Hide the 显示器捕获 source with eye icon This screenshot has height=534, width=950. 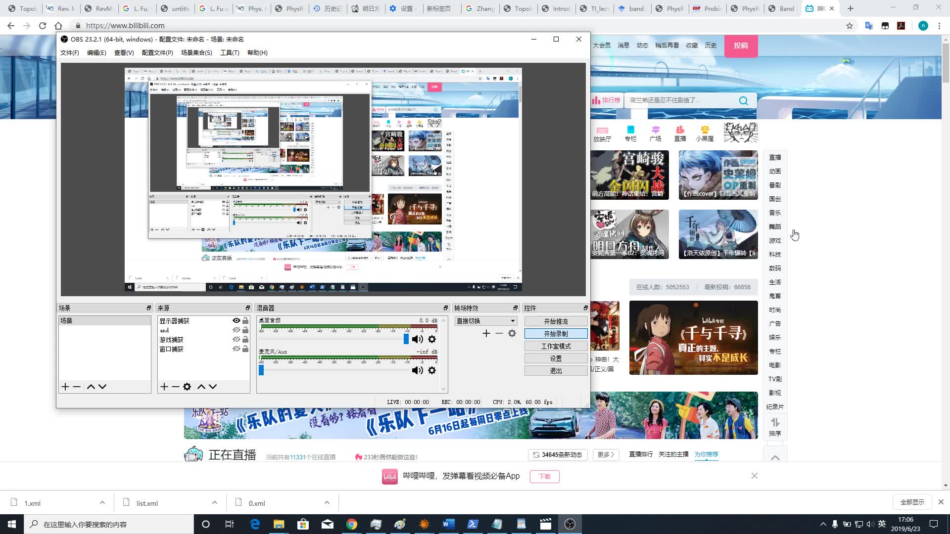click(x=237, y=321)
